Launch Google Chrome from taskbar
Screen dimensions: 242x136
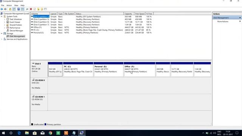(50, 133)
